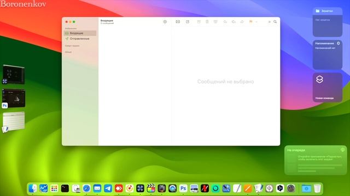Flag message with the orange flag icon

[250, 22]
